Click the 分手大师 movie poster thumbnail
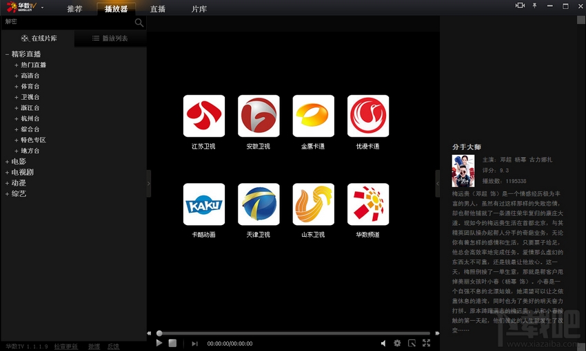Viewport: 586px width, 351px height. (463, 171)
